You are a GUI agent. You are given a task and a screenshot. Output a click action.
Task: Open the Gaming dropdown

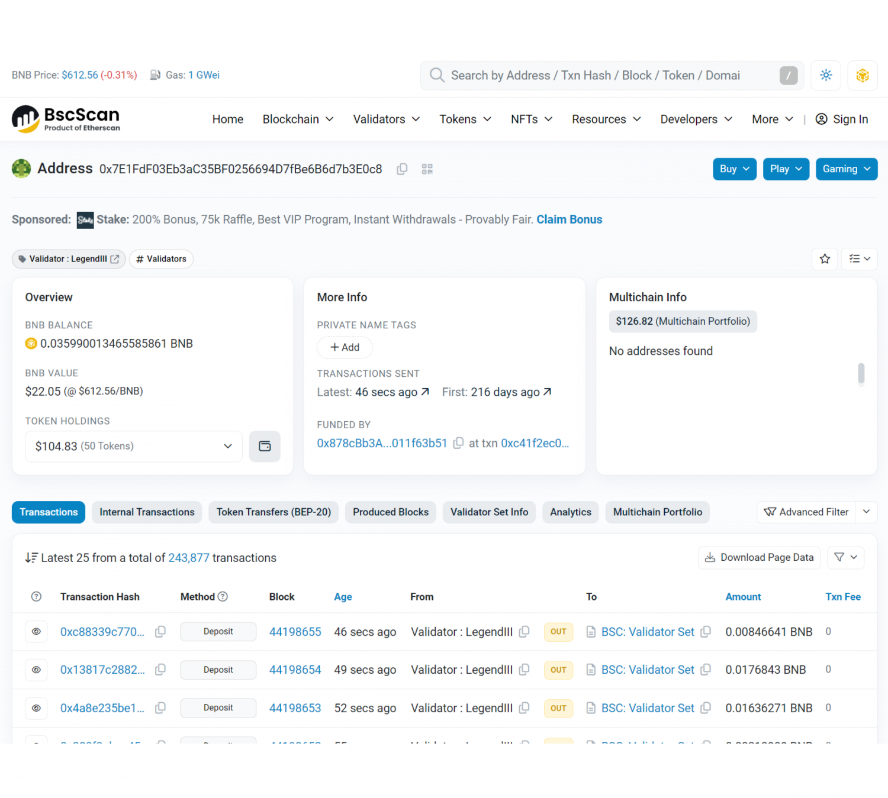tap(847, 169)
